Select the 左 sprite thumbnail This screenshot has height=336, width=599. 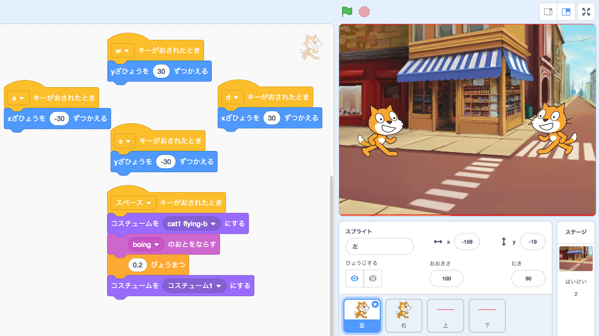tap(362, 316)
